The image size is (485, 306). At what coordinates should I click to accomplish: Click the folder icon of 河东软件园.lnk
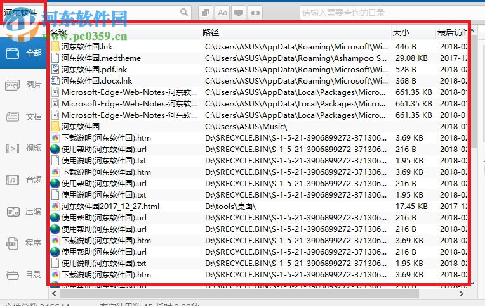[55, 47]
